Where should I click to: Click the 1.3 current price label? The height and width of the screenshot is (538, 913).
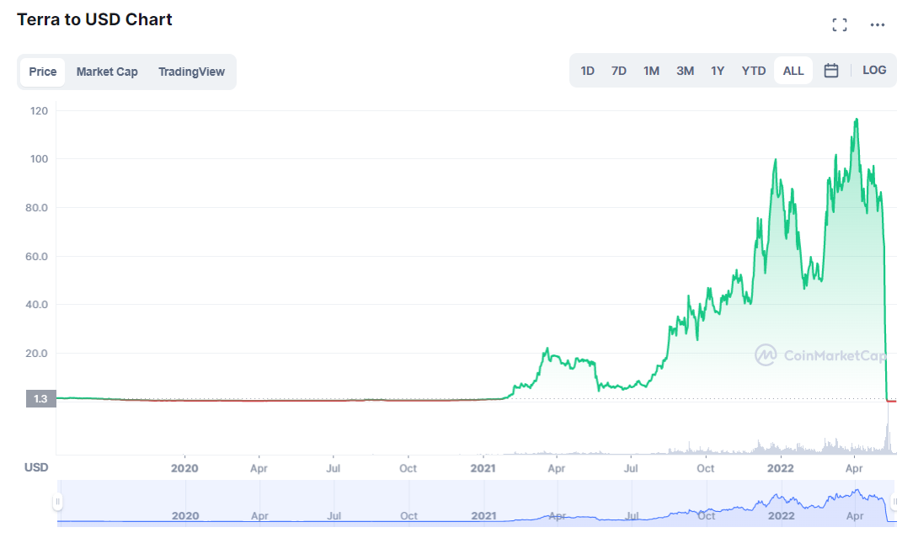tap(40, 399)
